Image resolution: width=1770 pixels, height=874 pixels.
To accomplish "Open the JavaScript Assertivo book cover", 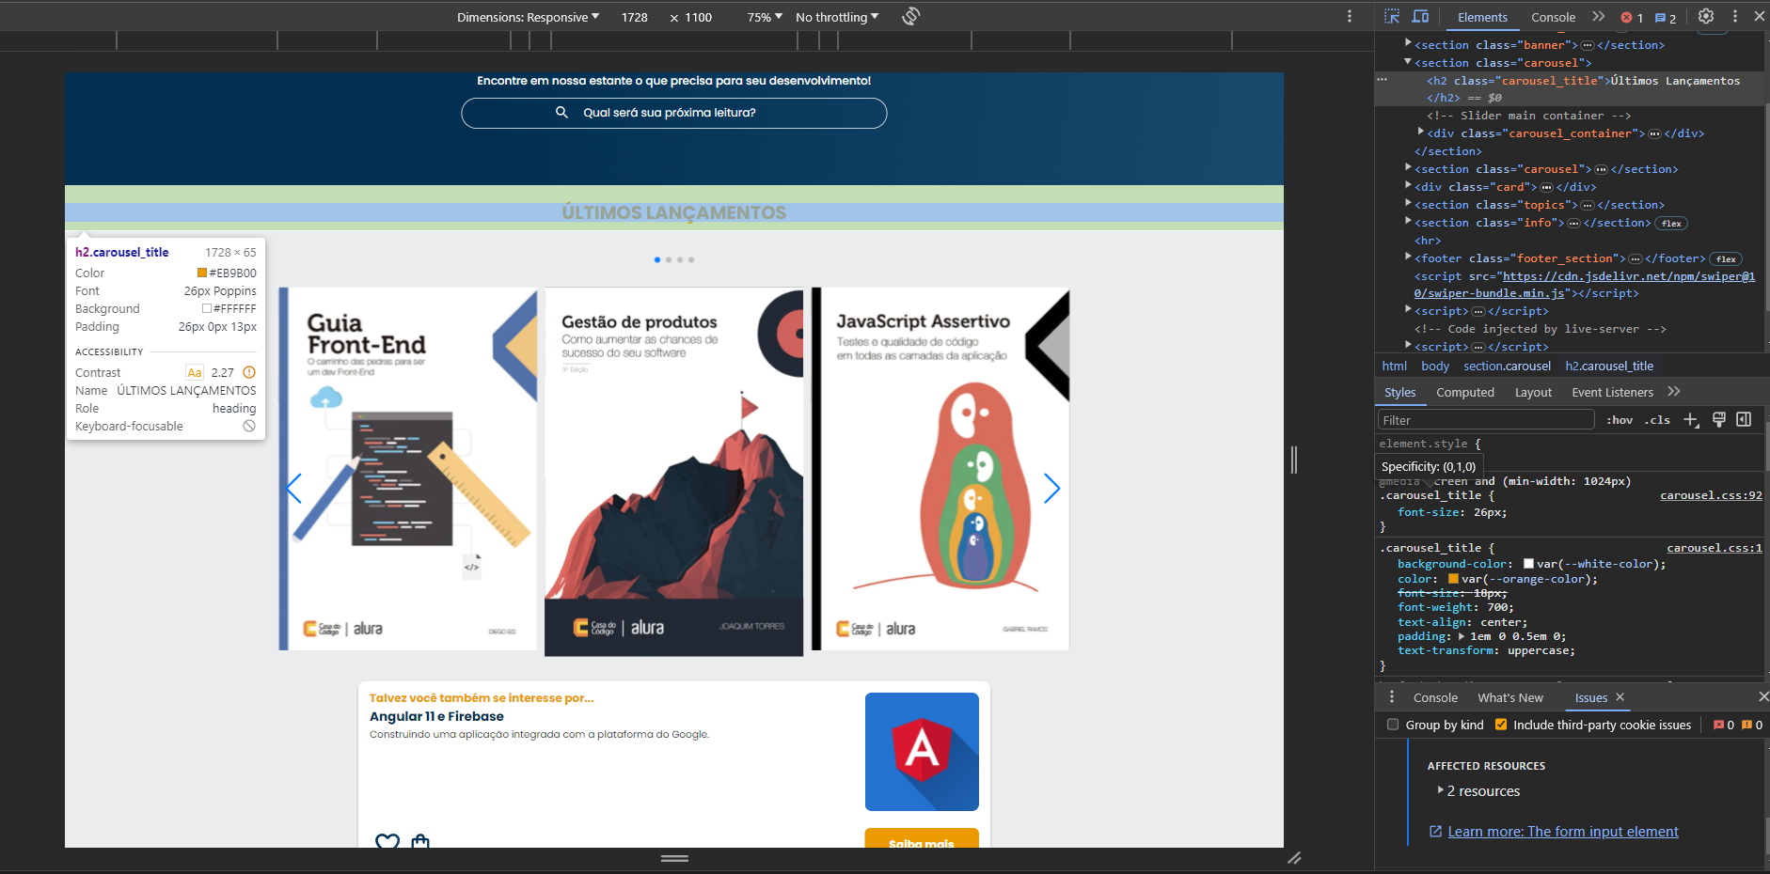I will point(940,469).
